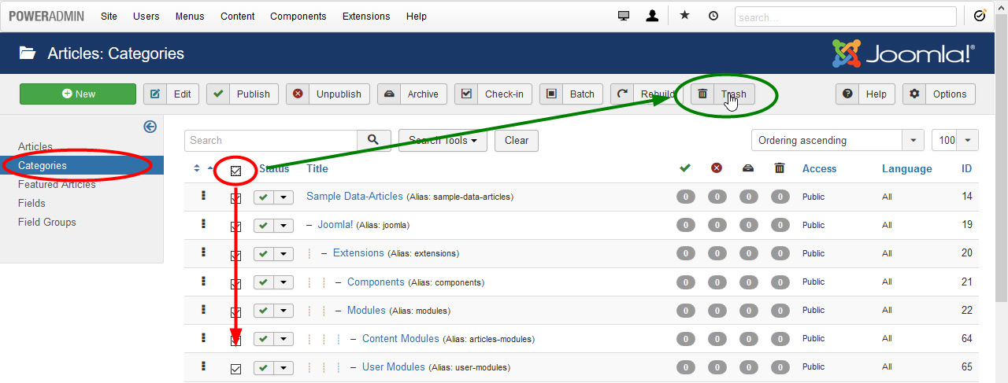Toggle checkbox for Content Modules row
1008x383 pixels.
click(x=235, y=341)
